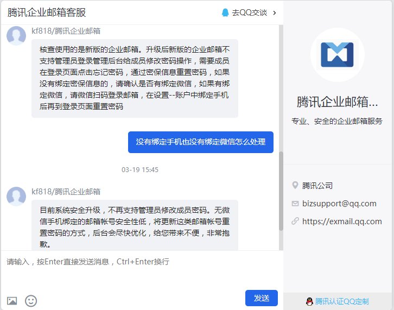Click the timestamp 03-19 15:45

[x=140, y=170]
